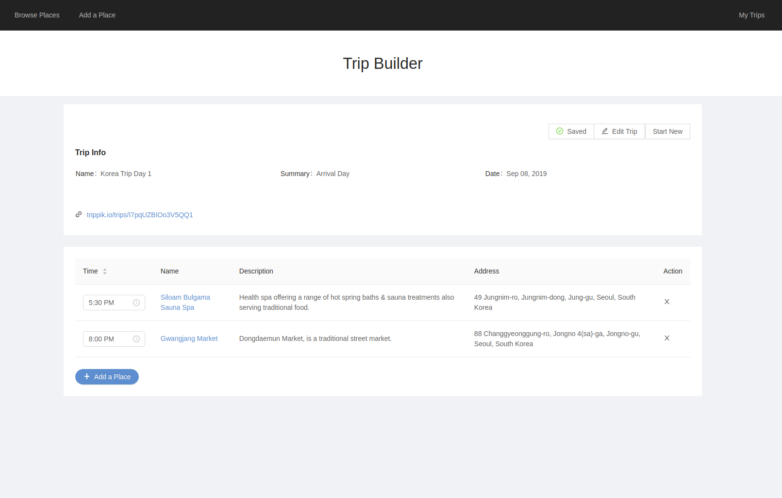
Task: Click the Address column header
Action: tap(486, 271)
